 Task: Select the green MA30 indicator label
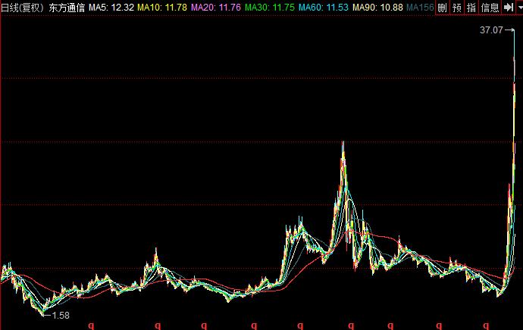[270, 8]
